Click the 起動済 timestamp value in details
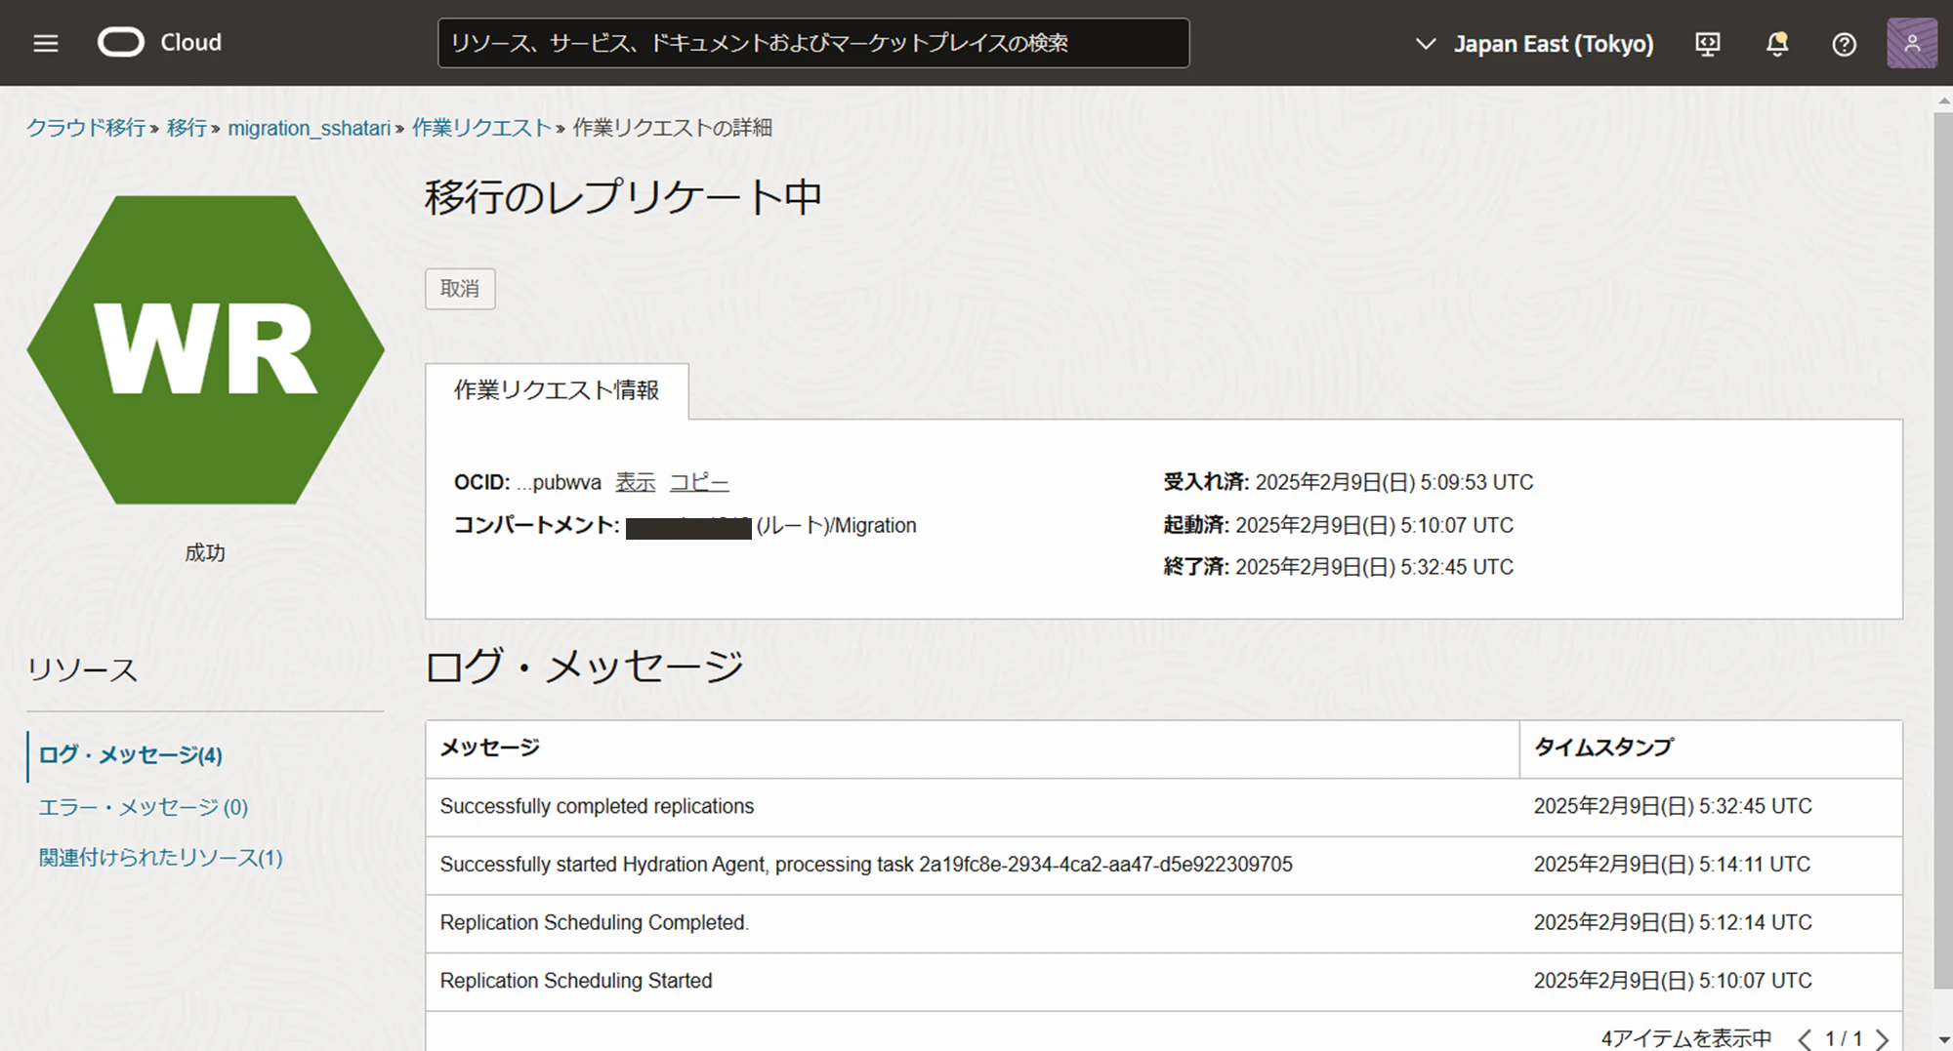1953x1051 pixels. coord(1374,525)
